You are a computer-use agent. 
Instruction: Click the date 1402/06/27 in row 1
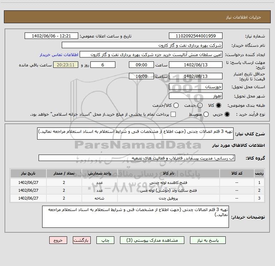point(28,182)
